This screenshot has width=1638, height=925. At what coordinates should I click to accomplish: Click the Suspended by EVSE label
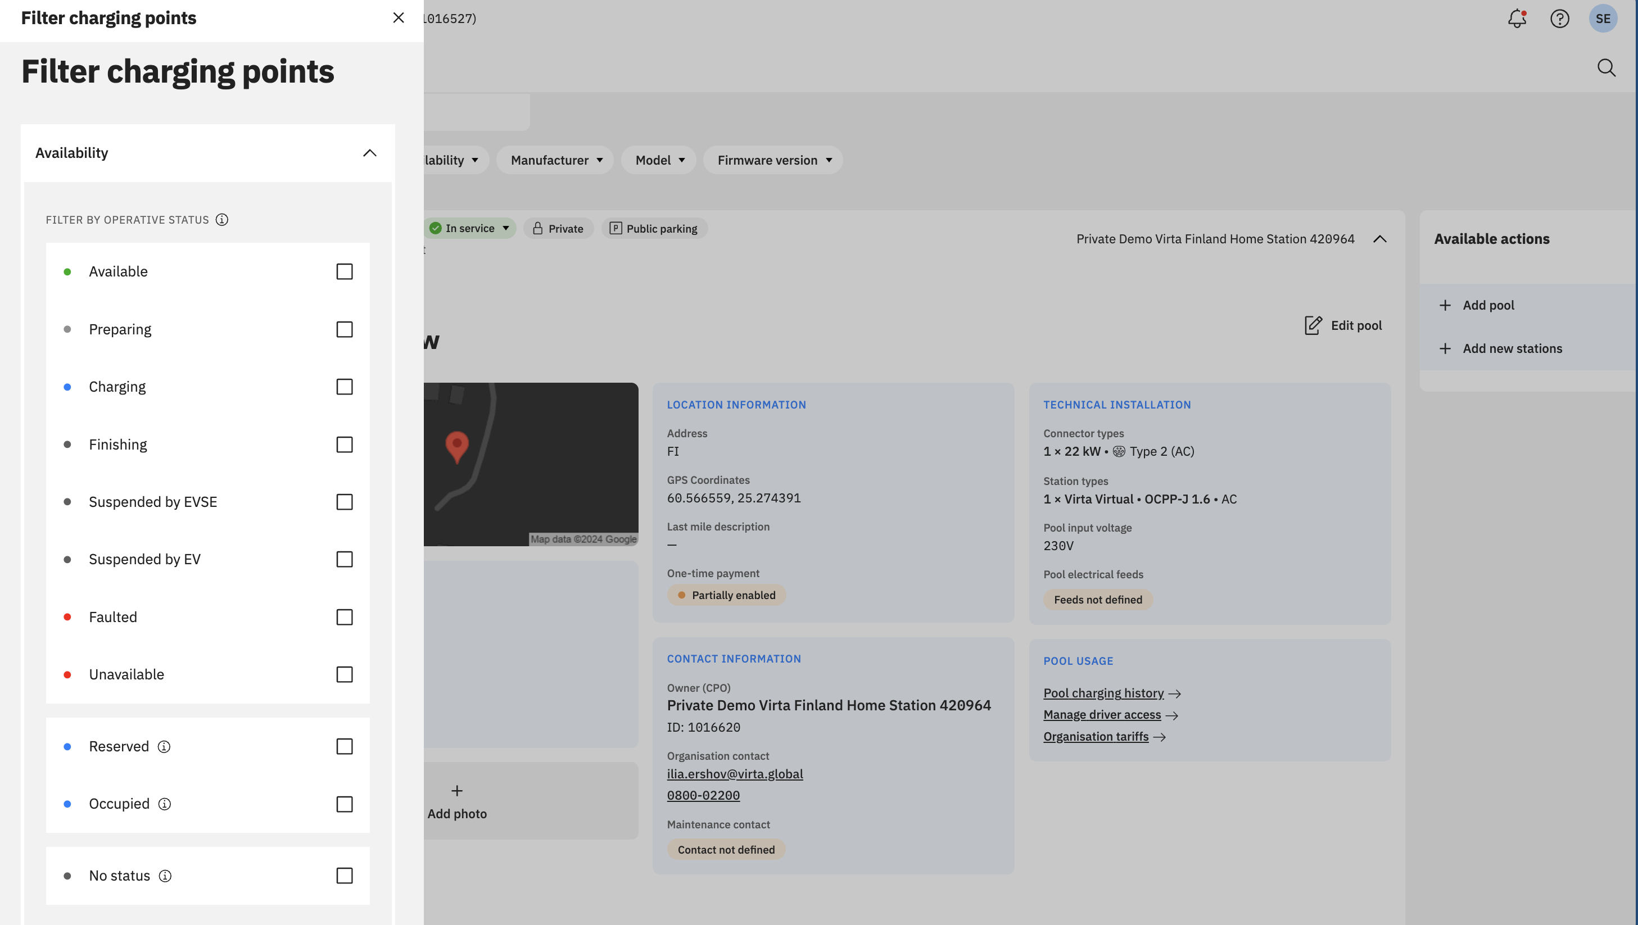(x=152, y=502)
